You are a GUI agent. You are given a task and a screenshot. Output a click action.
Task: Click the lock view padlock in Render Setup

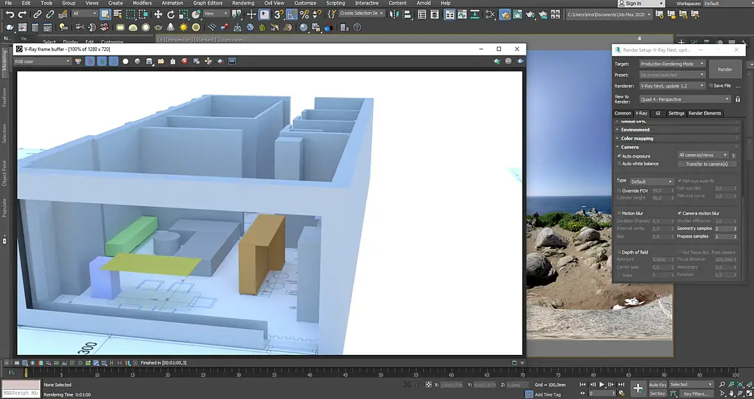pos(737,99)
